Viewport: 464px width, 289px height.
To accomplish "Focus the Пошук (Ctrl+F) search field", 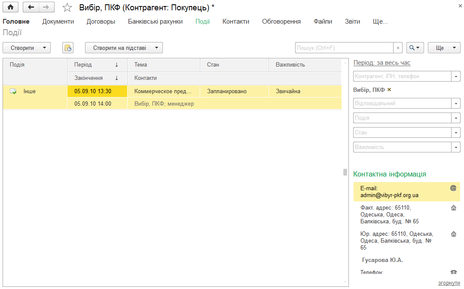I will click(x=344, y=48).
